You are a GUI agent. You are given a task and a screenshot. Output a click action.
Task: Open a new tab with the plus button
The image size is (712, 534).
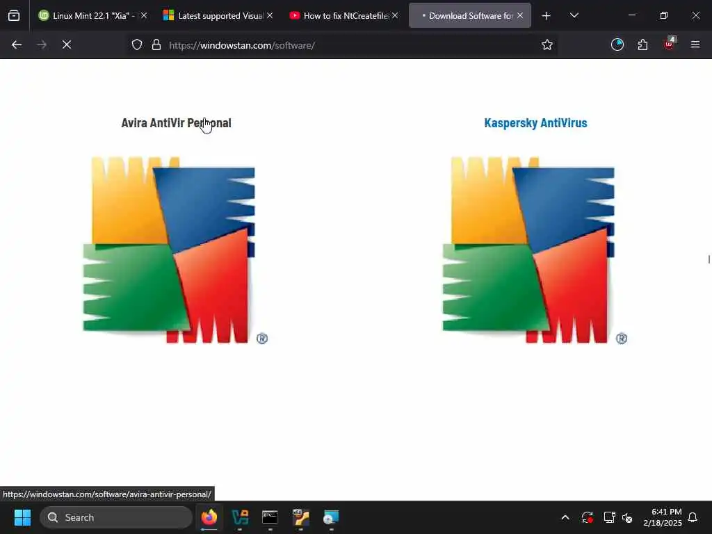547,16
